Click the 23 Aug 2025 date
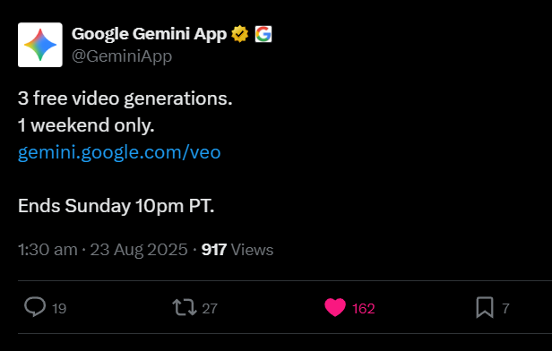The width and height of the screenshot is (552, 351). tap(139, 250)
